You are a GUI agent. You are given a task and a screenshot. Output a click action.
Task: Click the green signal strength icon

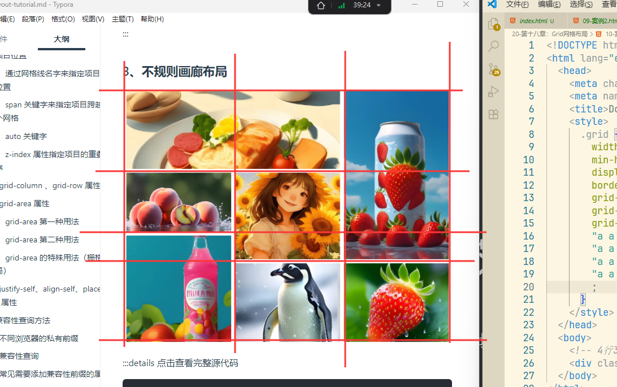pos(341,6)
